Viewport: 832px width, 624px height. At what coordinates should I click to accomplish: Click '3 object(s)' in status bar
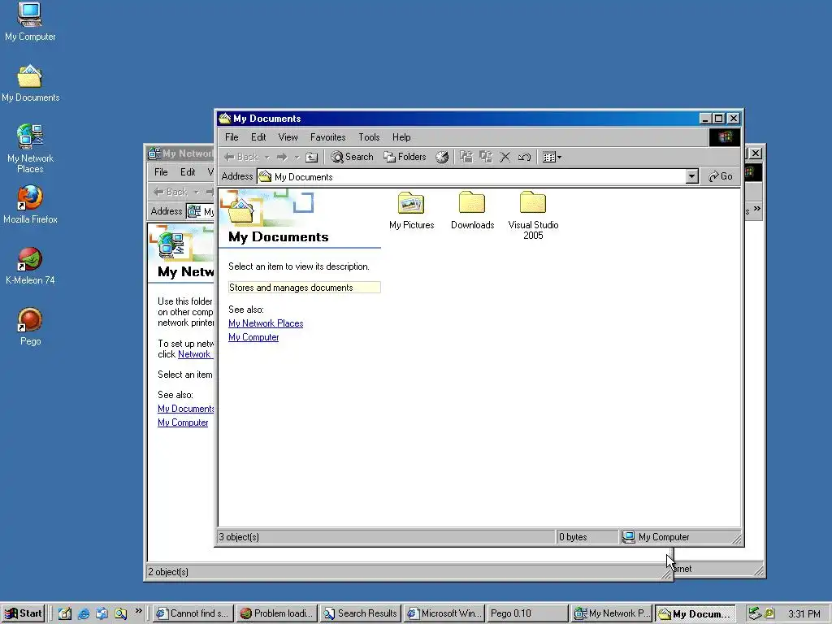click(x=239, y=537)
